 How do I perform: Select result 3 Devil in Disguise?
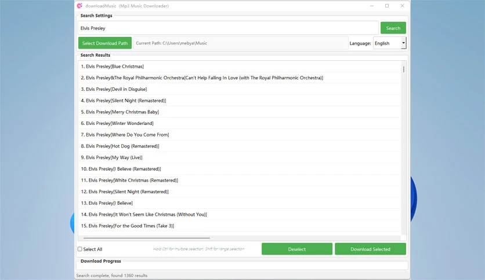(240, 89)
